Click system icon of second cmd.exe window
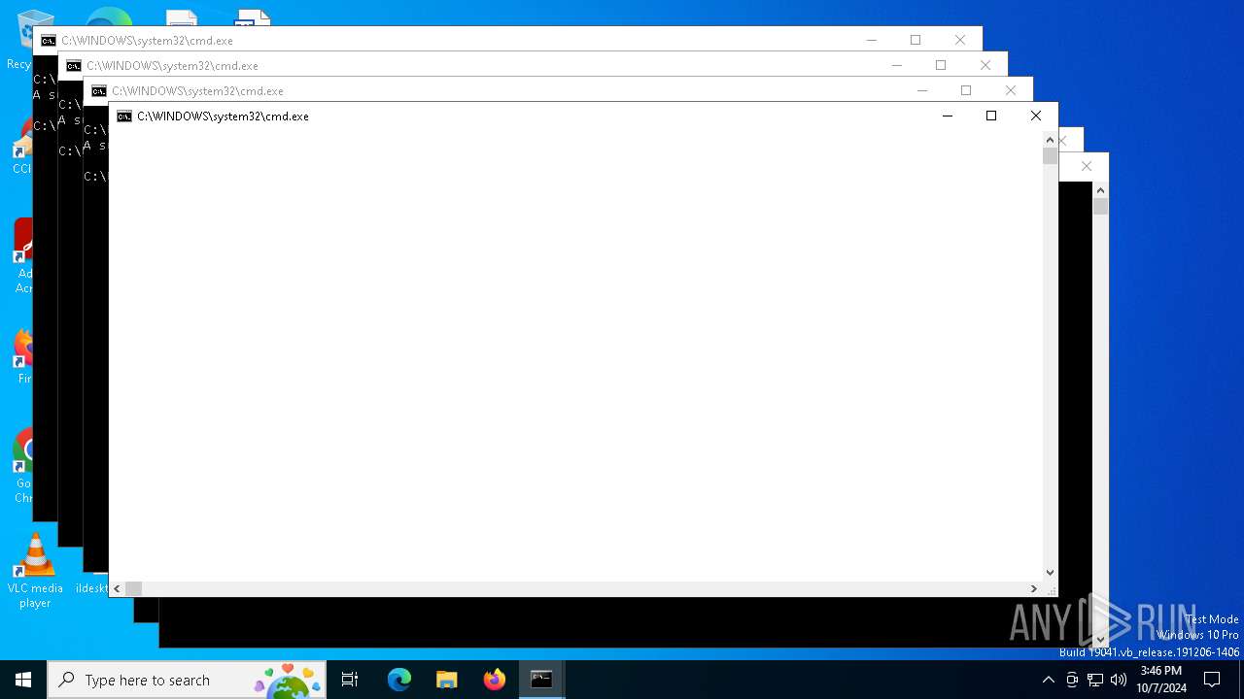Image resolution: width=1244 pixels, height=699 pixels. [x=99, y=91]
